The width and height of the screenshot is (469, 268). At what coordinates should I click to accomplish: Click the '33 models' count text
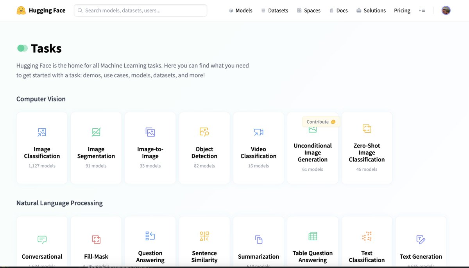coord(150,166)
